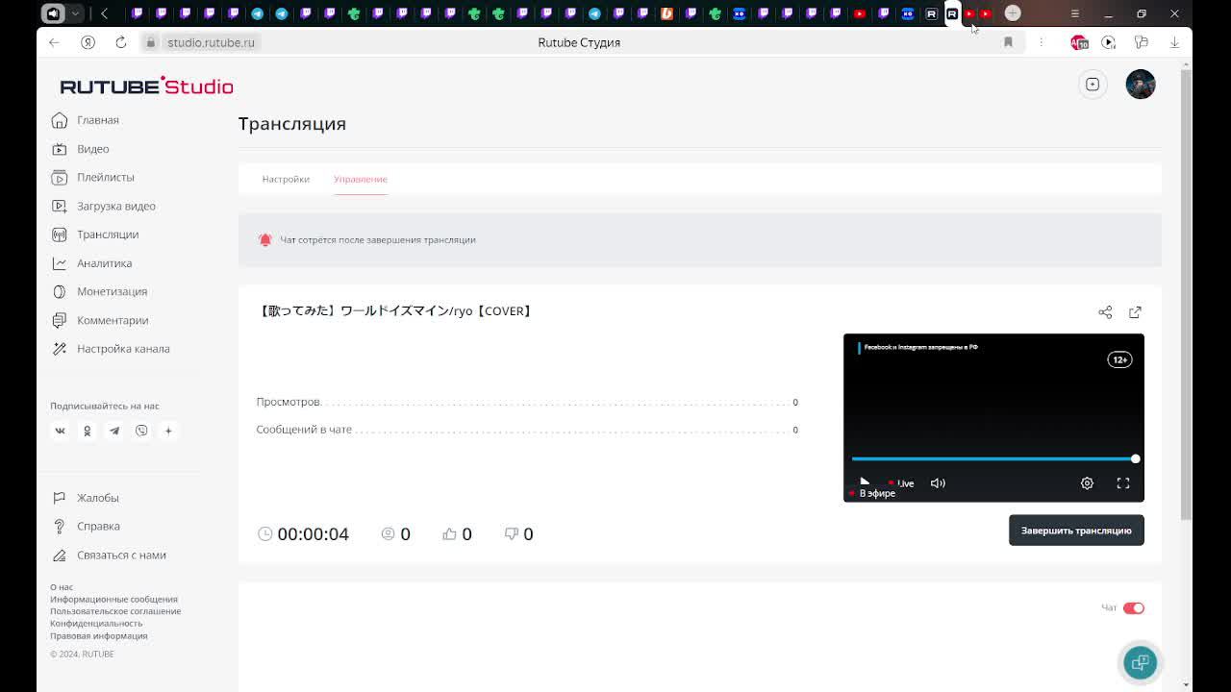Open the floating chat support button
The image size is (1231, 692).
tap(1141, 662)
